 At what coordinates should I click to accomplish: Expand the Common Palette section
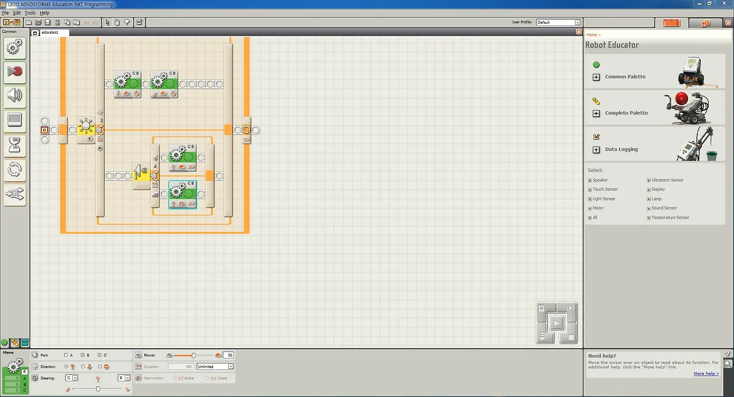pyautogui.click(x=596, y=77)
